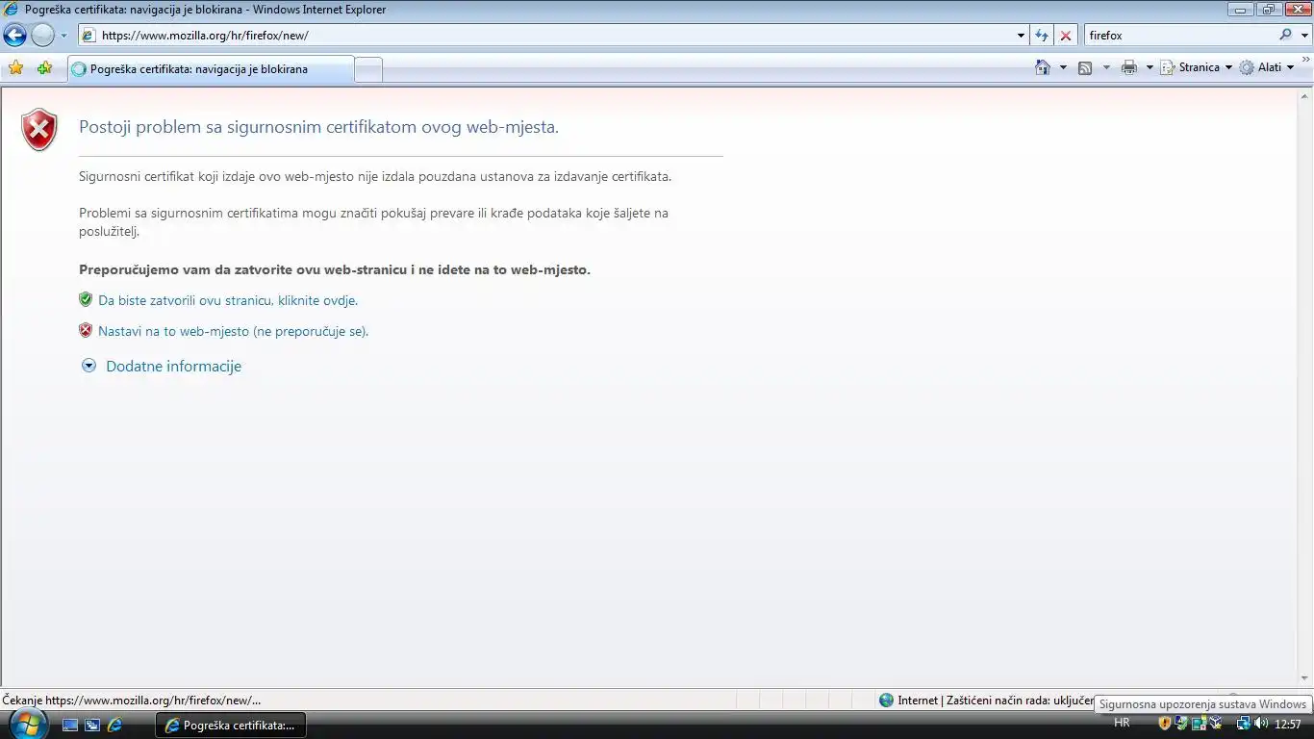Screen dimensions: 1314x739
Task: Open the recent pages dropdown beside Forward
Action: click(63, 36)
